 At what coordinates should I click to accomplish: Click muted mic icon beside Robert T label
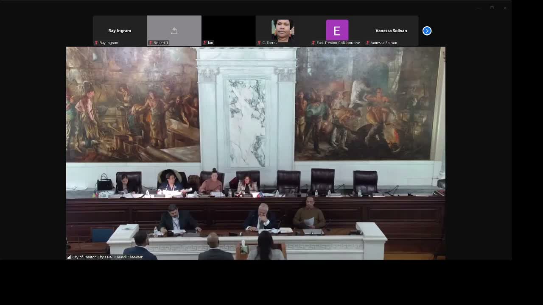click(x=151, y=43)
